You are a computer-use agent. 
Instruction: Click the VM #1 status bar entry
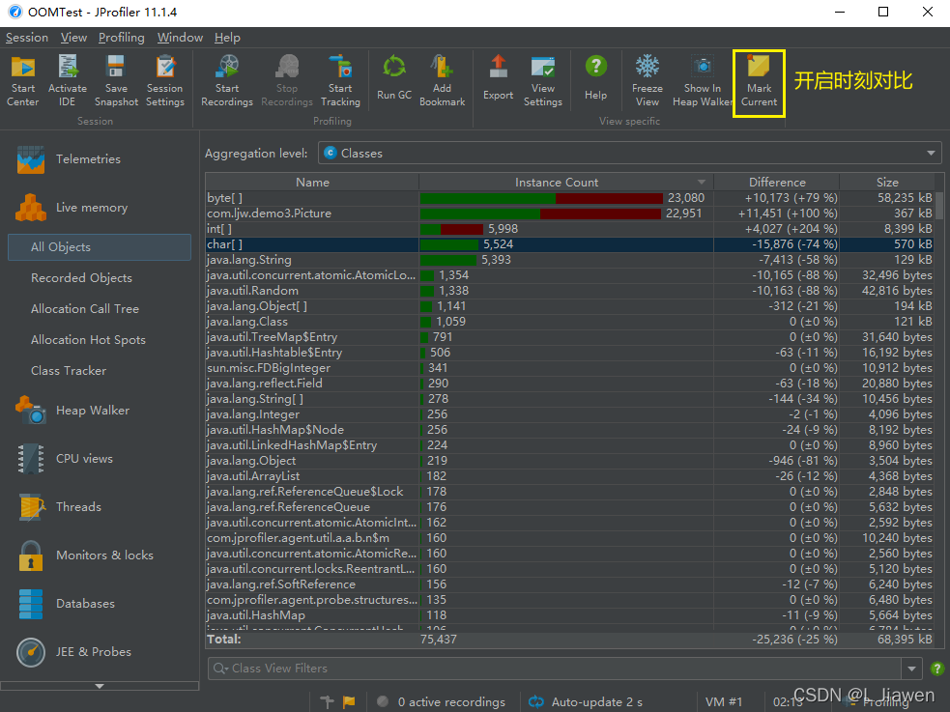pos(724,701)
